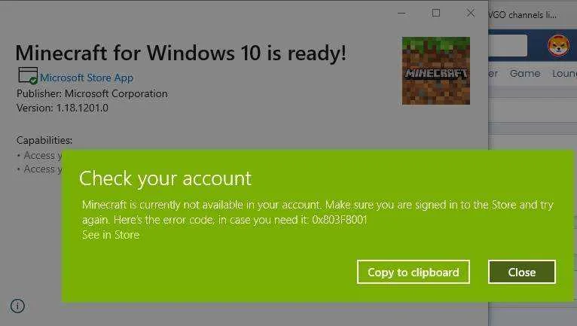Close the Minecraft installer window
Screen dimensions: 577x326
(x=470, y=14)
